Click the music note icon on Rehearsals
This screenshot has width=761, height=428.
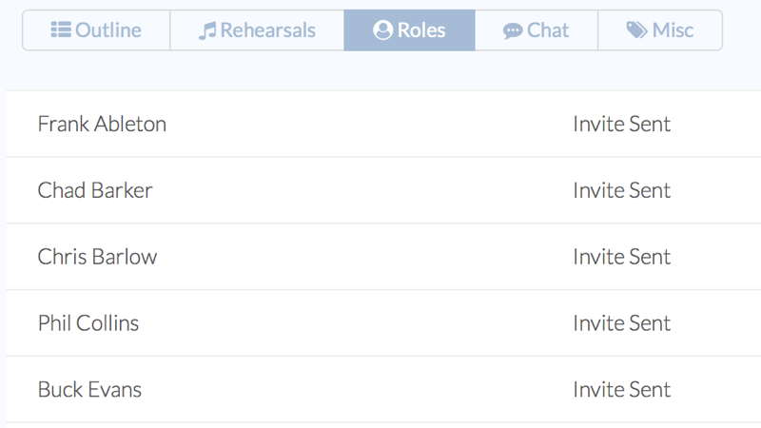point(207,30)
